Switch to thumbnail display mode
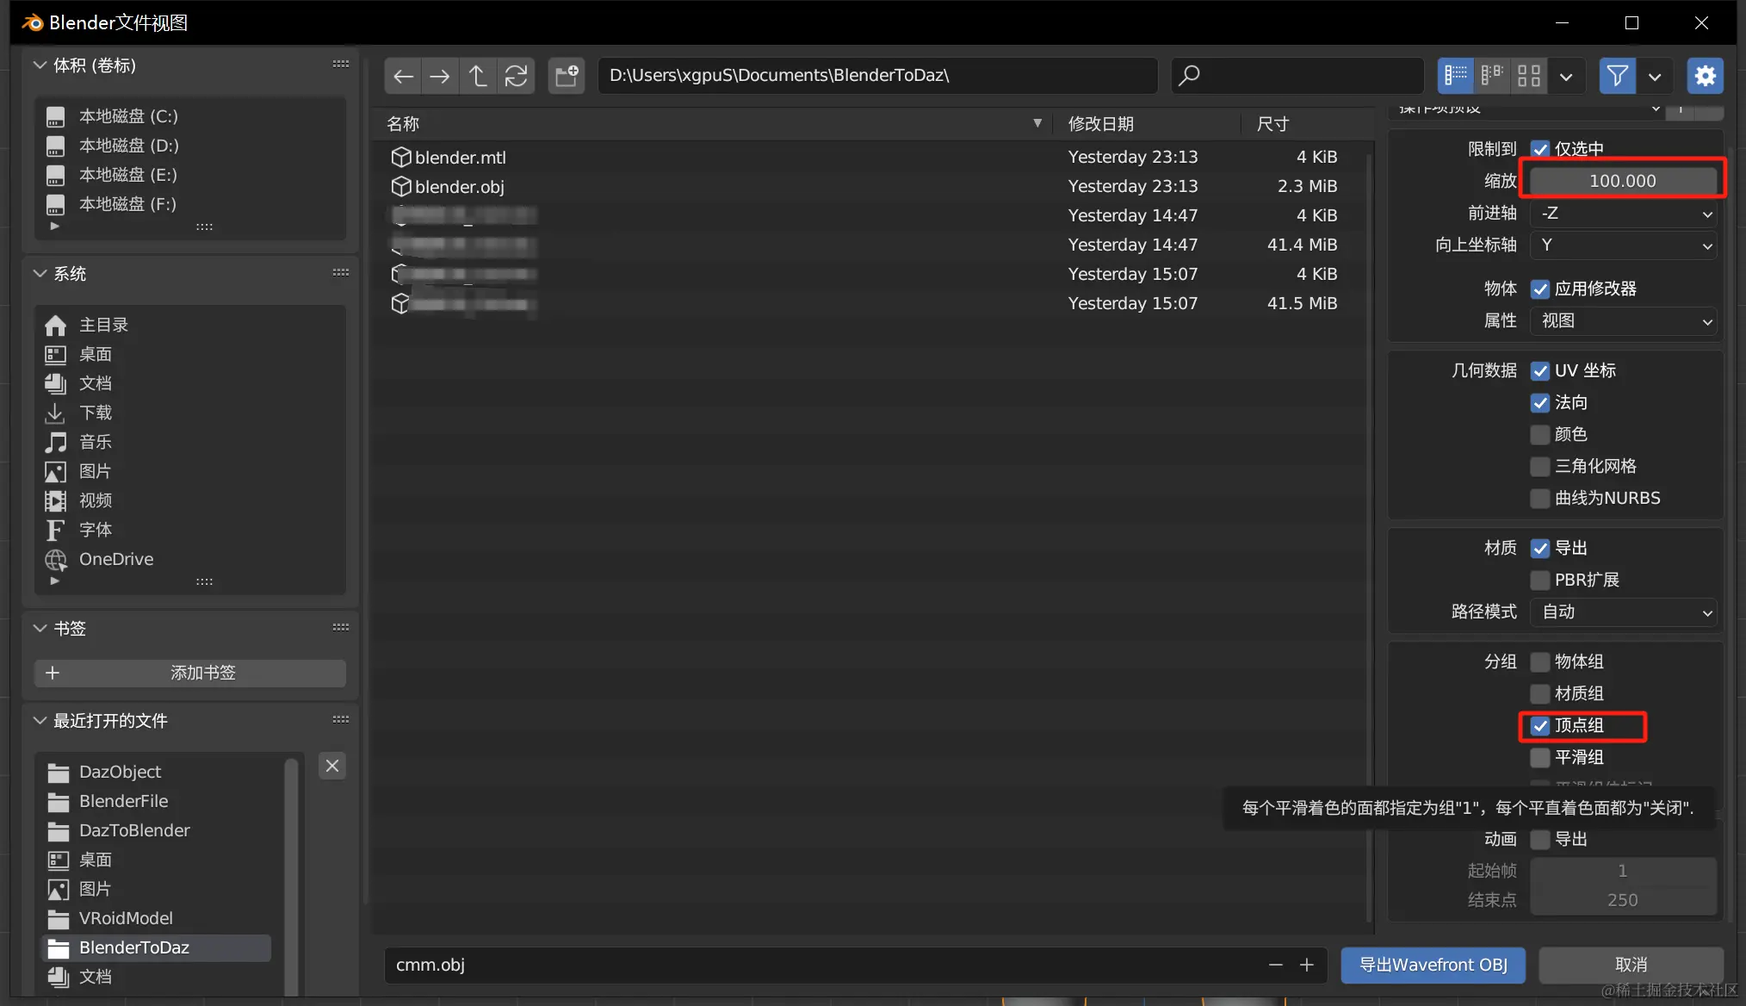Viewport: 1746px width, 1006px height. click(x=1529, y=76)
